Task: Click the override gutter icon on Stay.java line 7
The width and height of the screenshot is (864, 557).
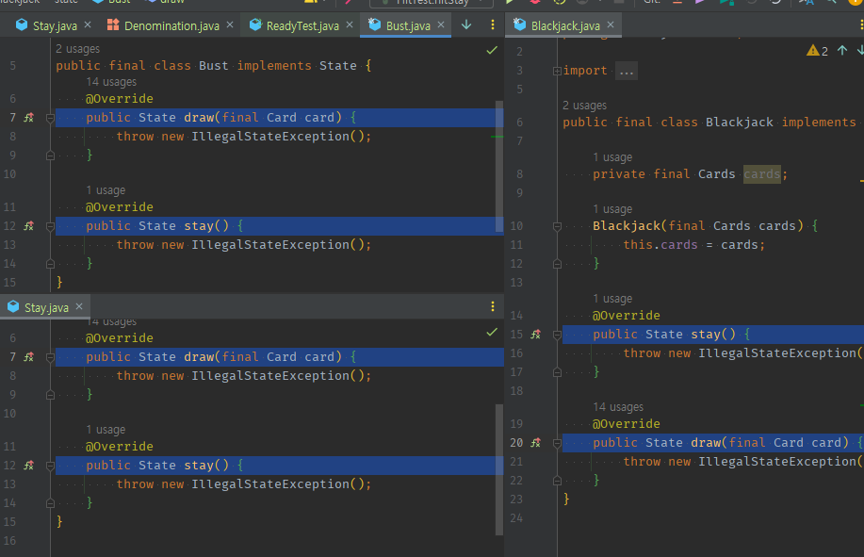Action: [x=29, y=357]
